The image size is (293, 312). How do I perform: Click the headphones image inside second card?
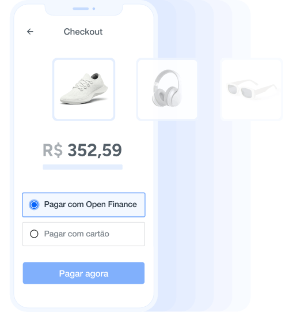click(x=167, y=88)
